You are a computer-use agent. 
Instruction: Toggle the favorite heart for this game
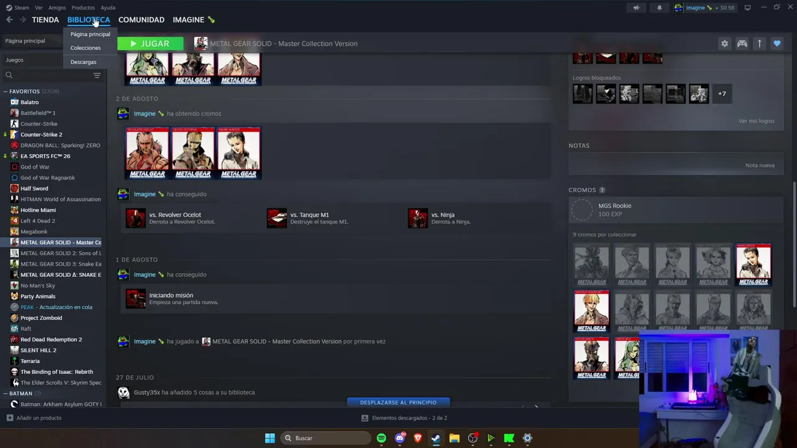coord(776,44)
